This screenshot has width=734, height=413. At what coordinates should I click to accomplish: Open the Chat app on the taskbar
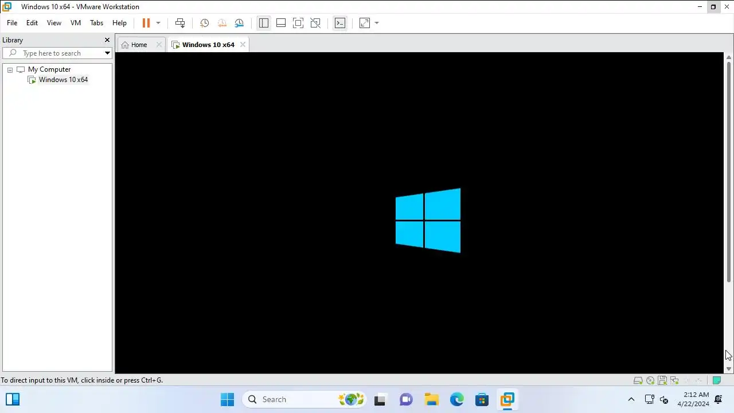pyautogui.click(x=406, y=399)
